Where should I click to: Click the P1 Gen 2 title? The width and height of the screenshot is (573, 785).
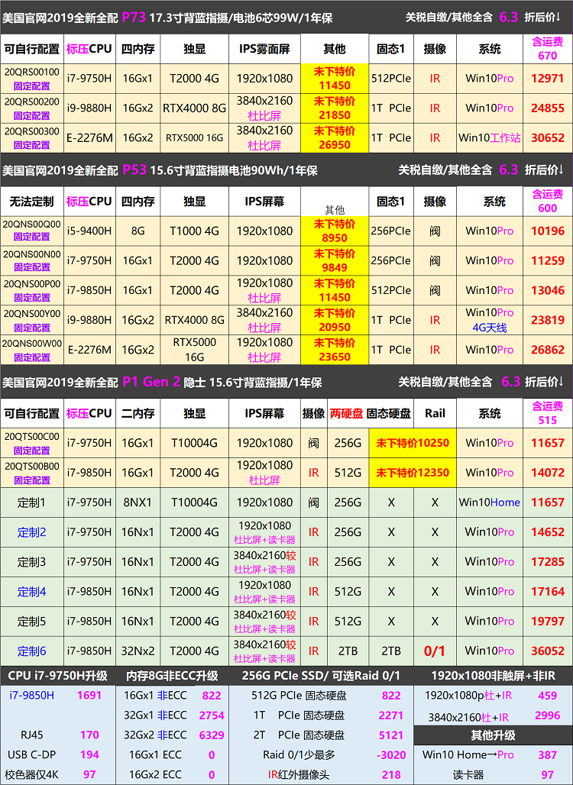(151, 382)
